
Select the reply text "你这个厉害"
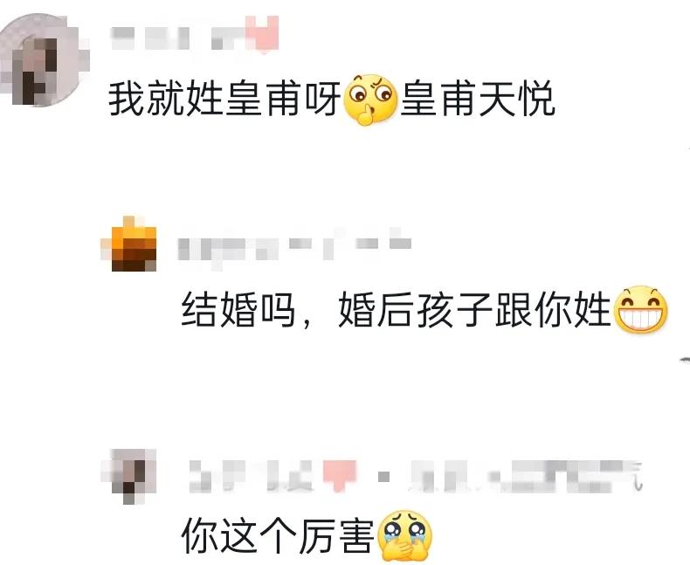[278, 536]
